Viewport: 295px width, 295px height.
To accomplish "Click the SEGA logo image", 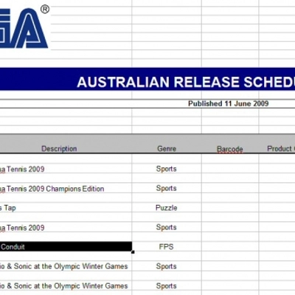I will pyautogui.click(x=24, y=27).
